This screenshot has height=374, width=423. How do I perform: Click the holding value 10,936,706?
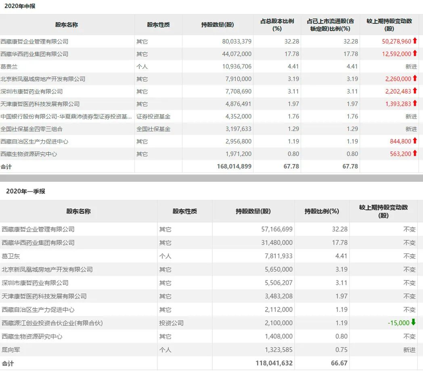pos(237,66)
